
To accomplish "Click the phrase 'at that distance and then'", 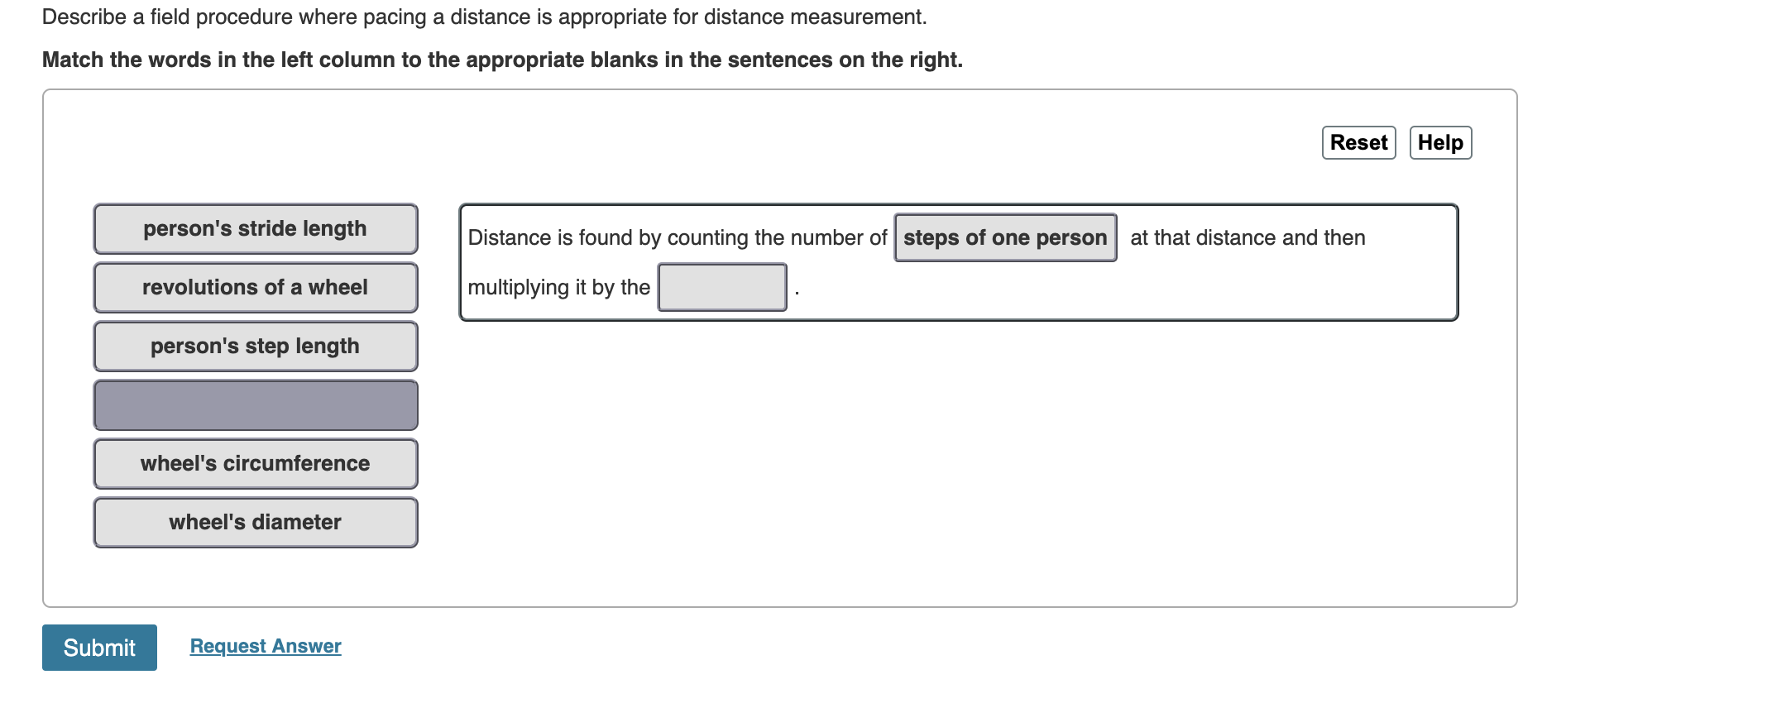I will click(1248, 237).
